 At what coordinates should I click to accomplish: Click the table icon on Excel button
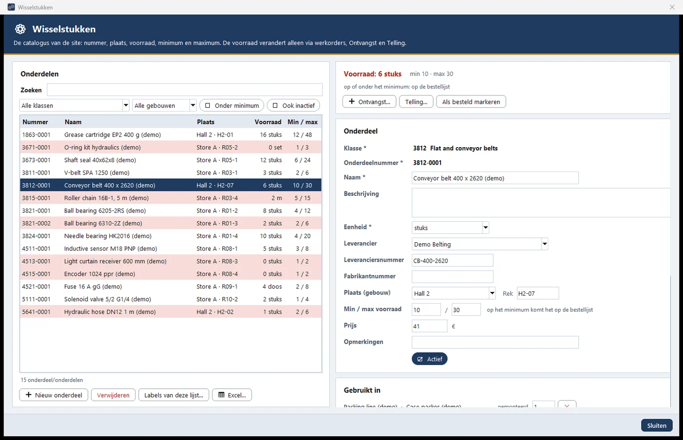coord(221,395)
